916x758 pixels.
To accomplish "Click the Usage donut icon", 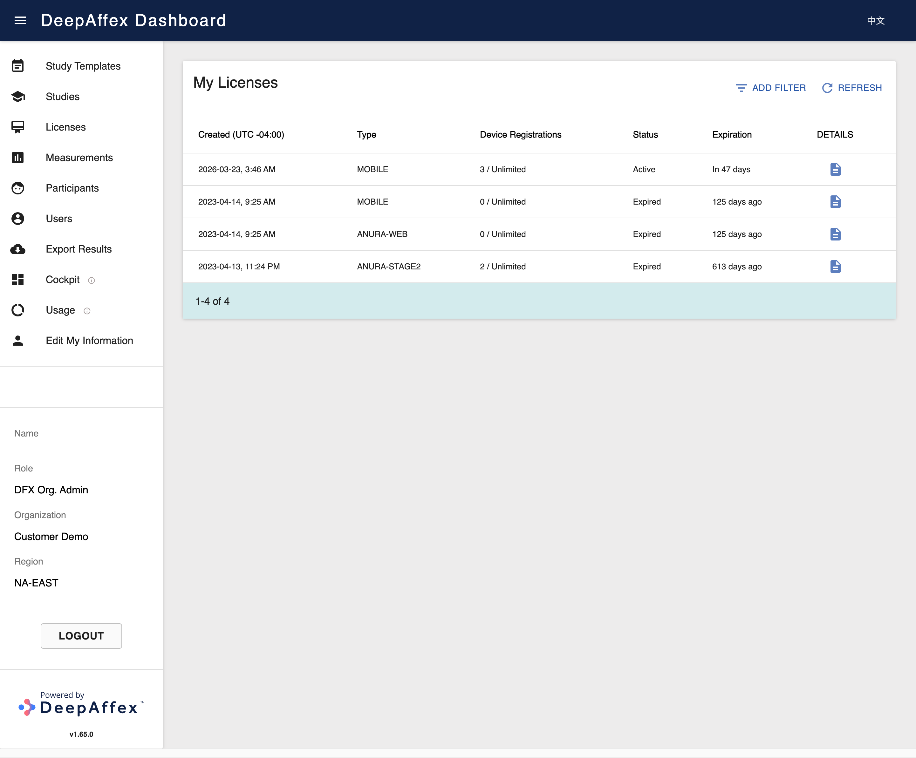I will (x=18, y=310).
